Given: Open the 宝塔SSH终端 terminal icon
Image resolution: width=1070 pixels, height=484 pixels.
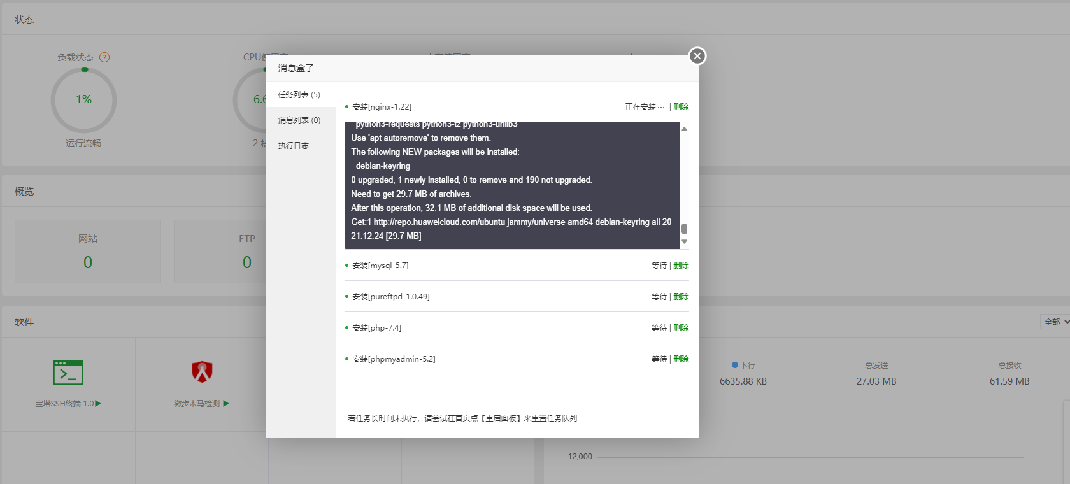Looking at the screenshot, I should coord(68,373).
